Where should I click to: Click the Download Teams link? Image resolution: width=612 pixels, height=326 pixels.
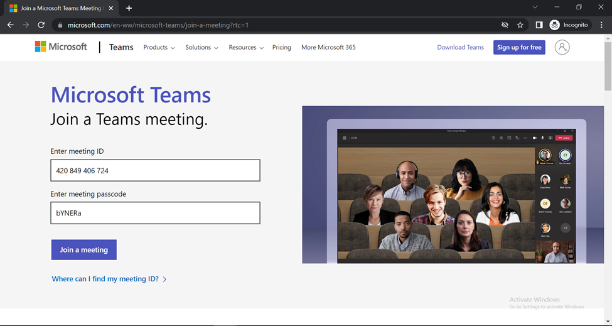(460, 47)
